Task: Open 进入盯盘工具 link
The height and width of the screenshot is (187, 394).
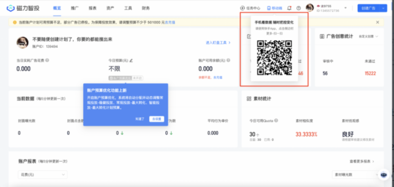Action: click(x=218, y=43)
